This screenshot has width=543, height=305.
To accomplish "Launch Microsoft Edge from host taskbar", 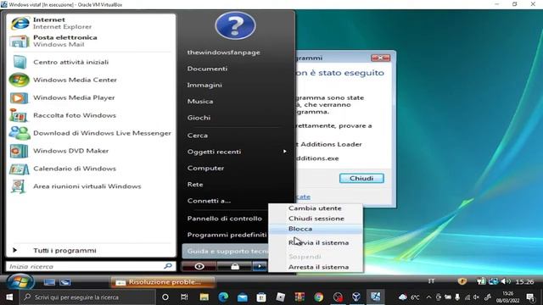I will click(223, 297).
